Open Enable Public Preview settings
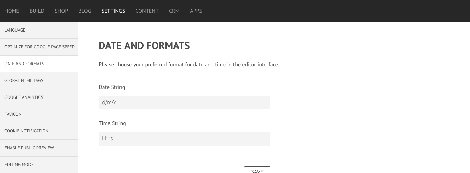 pyautogui.click(x=39, y=148)
